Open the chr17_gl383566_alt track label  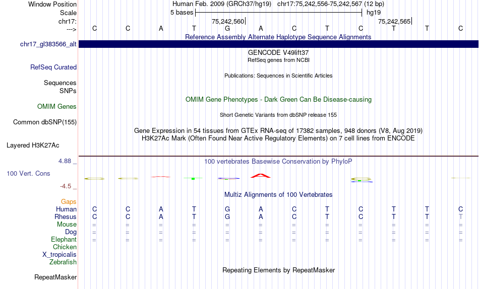pos(48,44)
